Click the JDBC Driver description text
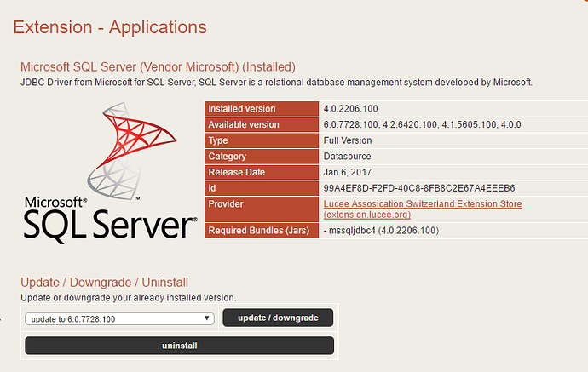Screen dimensions: 588x372 click(x=276, y=82)
